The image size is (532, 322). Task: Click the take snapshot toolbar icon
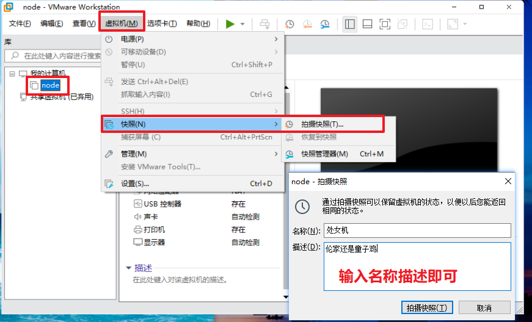click(x=290, y=24)
